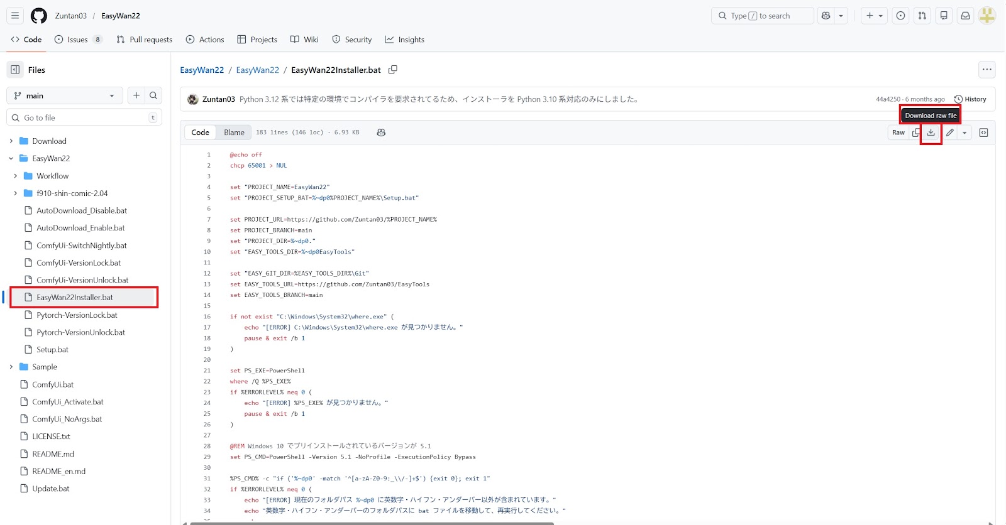This screenshot has width=1006, height=525.
Task: Open the symbols panel icon
Action: pos(983,133)
